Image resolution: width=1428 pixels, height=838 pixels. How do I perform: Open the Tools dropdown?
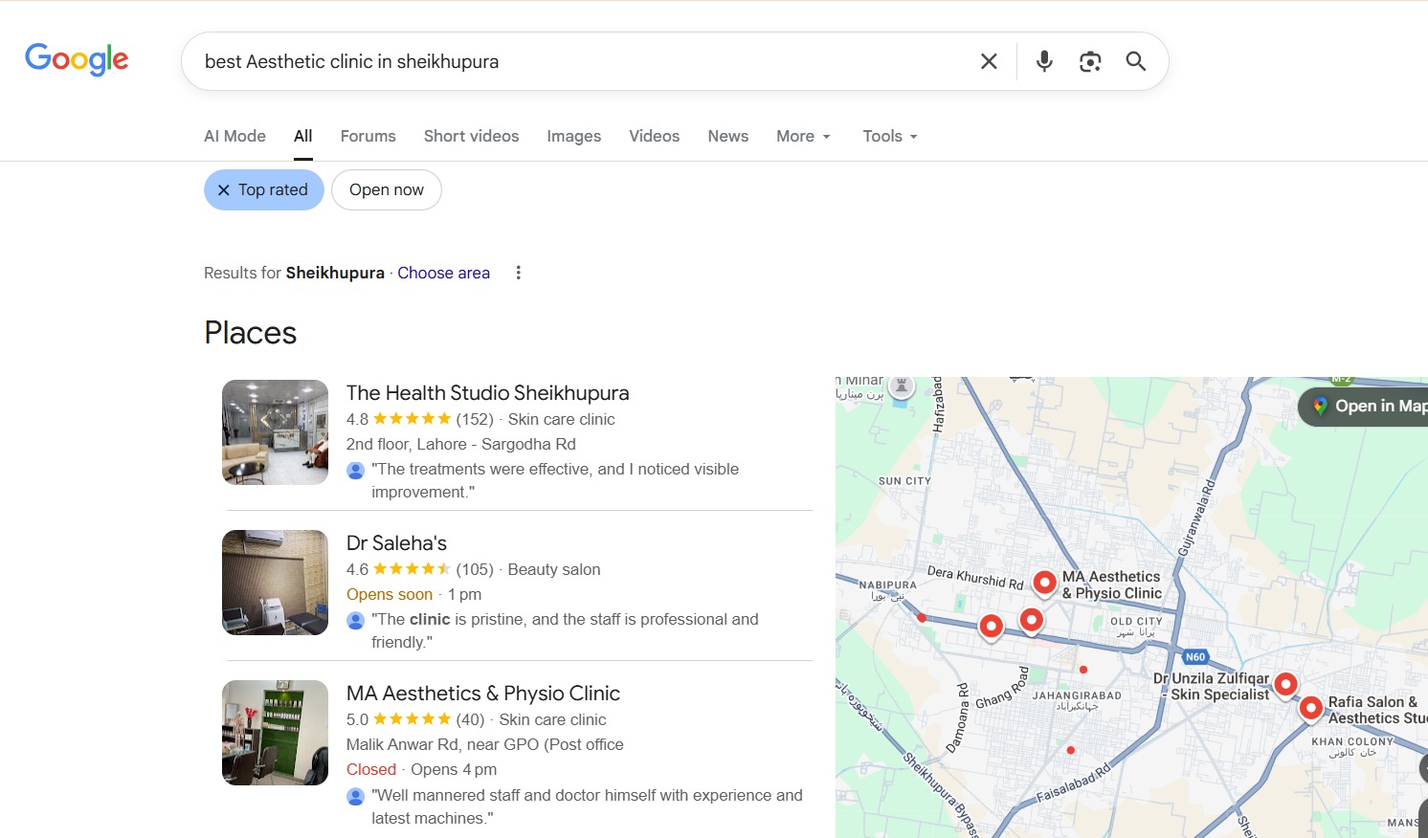click(889, 136)
